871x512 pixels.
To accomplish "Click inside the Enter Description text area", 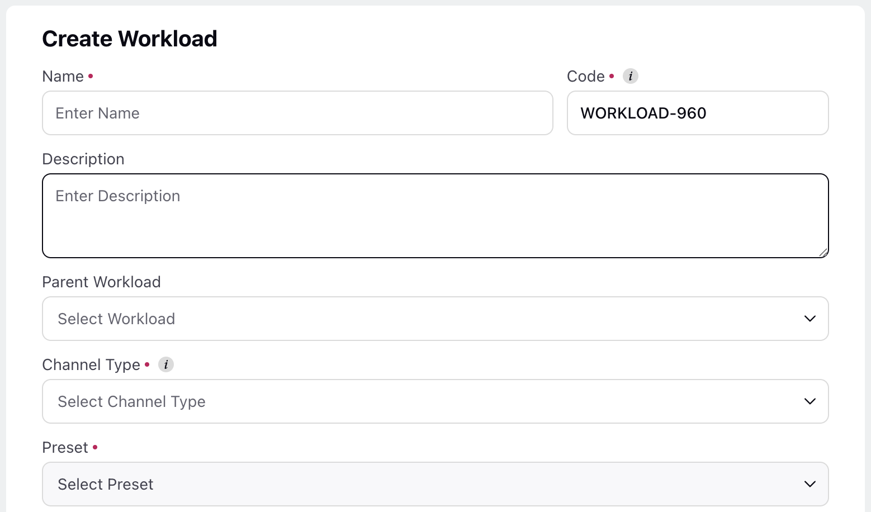I will [x=435, y=216].
